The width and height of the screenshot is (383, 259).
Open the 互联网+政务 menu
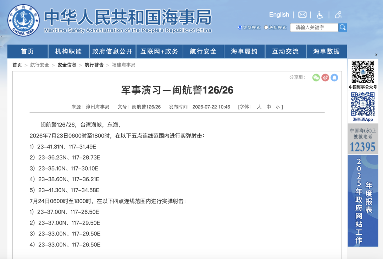click(x=160, y=52)
